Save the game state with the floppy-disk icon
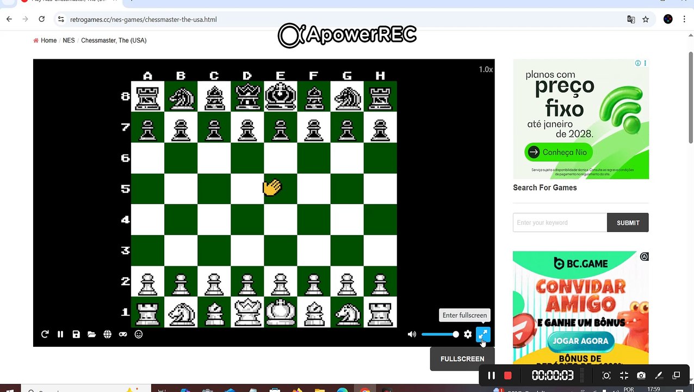 [x=76, y=334]
